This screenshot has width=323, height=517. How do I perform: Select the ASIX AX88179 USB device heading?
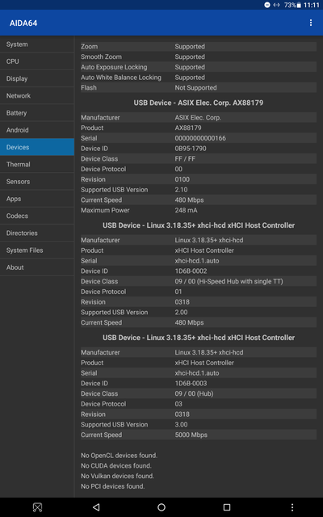199,103
